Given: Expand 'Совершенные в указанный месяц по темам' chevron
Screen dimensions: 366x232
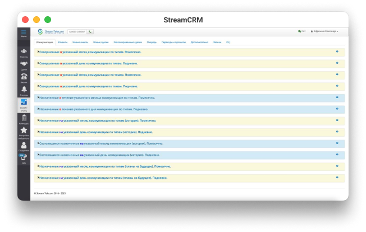Looking at the screenshot, I should coord(38,75).
